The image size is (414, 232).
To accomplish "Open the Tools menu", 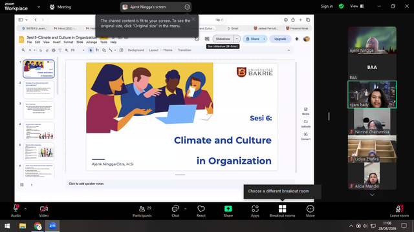I will 103,42.
